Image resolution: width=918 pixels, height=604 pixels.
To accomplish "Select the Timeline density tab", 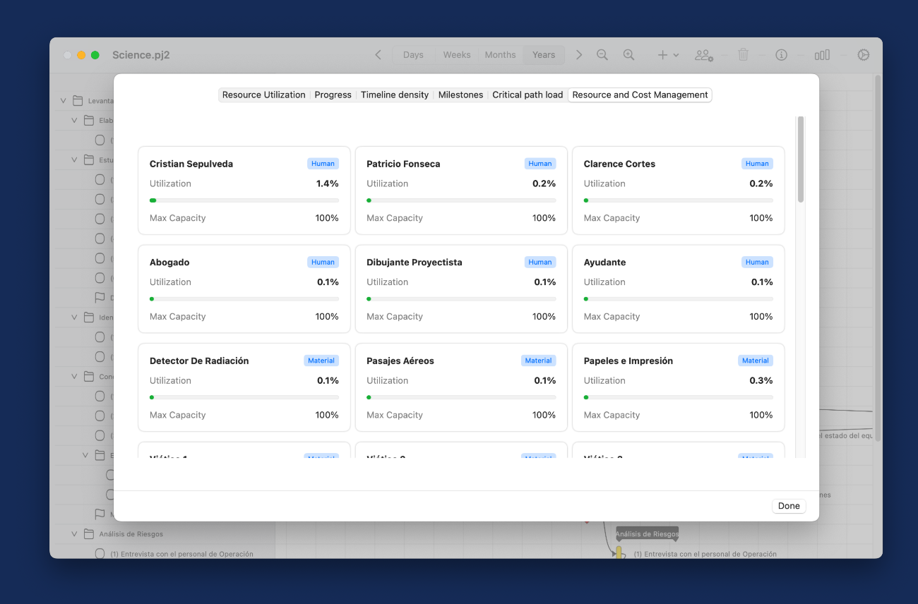I will (395, 95).
